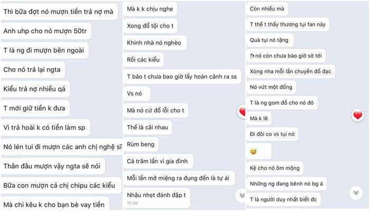The image size is (370, 211).
Task: Select the message 'Khinh nhà nó nghèo'
Action: [155, 43]
